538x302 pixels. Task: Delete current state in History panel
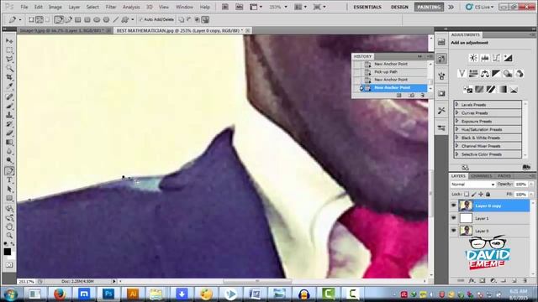pyautogui.click(x=422, y=95)
